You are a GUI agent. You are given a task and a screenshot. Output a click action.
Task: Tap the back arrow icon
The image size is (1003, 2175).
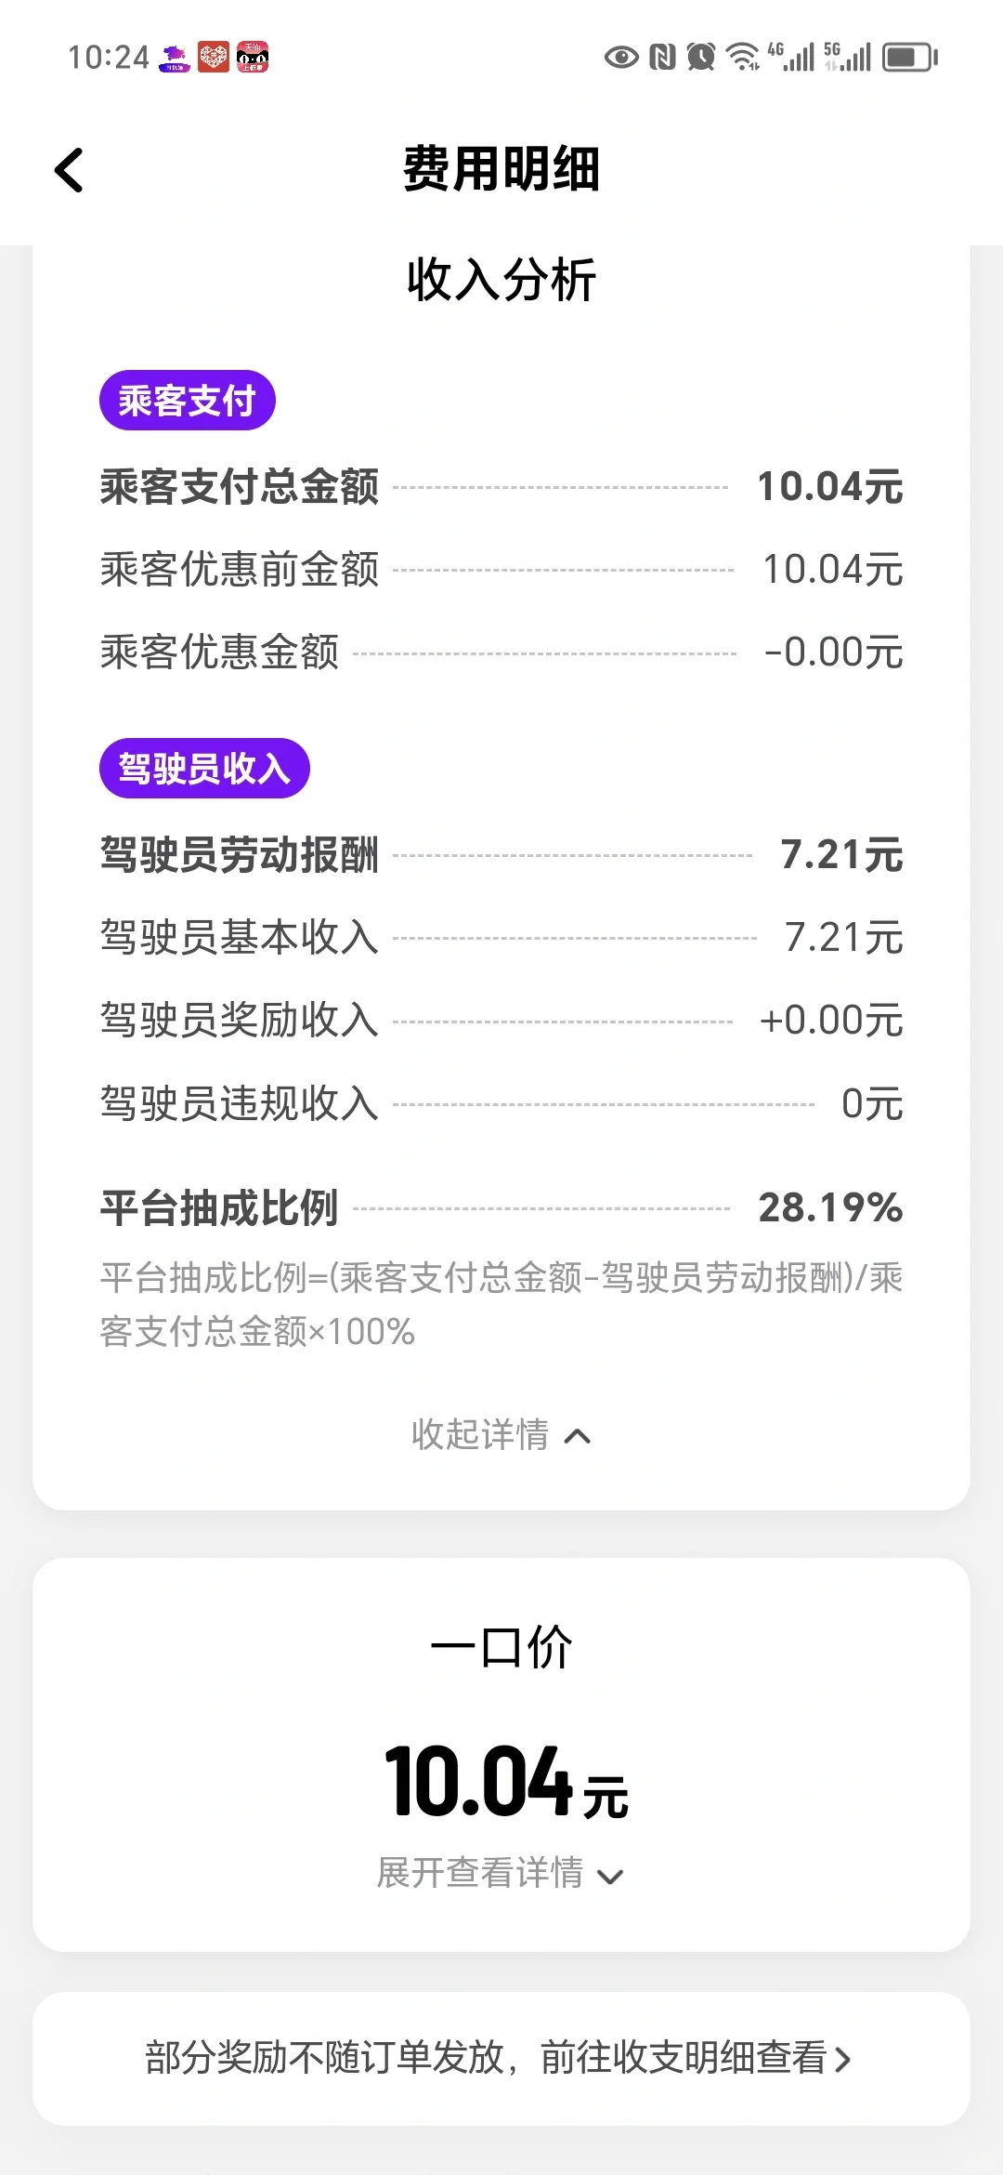pos(70,170)
